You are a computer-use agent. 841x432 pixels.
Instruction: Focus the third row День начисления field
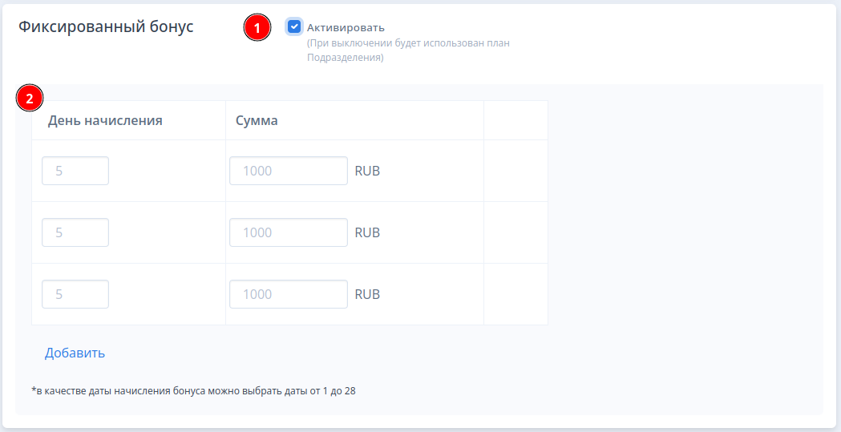75,294
